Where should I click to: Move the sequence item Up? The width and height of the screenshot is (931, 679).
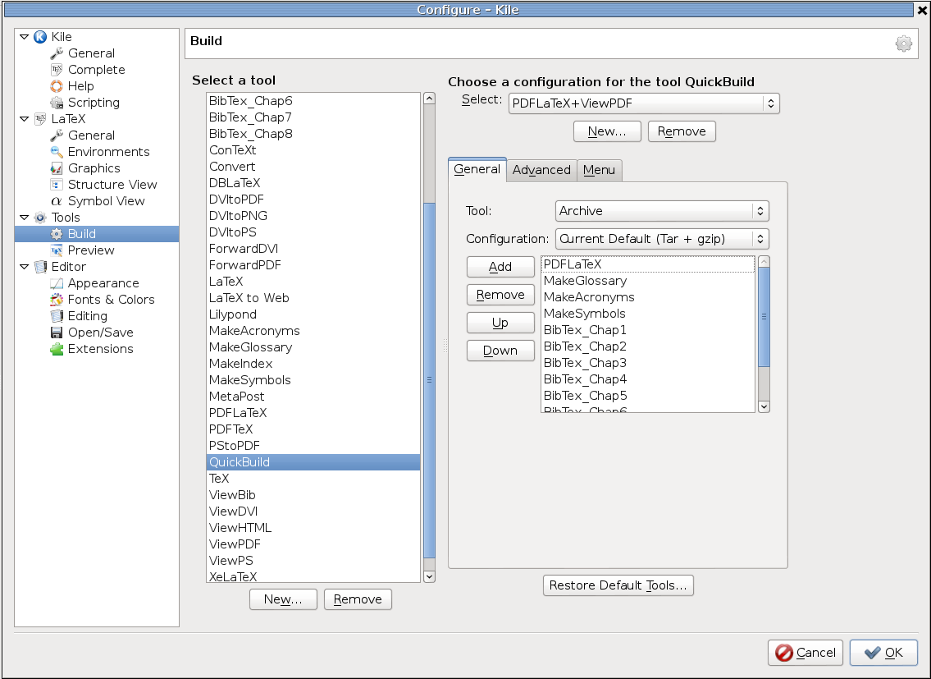[500, 323]
